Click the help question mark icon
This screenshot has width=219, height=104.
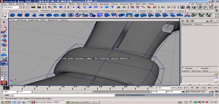pyautogui.click(x=113, y=7)
